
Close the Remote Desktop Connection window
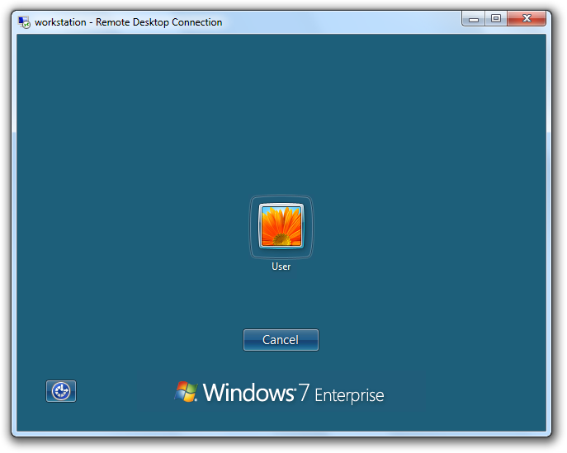point(527,18)
